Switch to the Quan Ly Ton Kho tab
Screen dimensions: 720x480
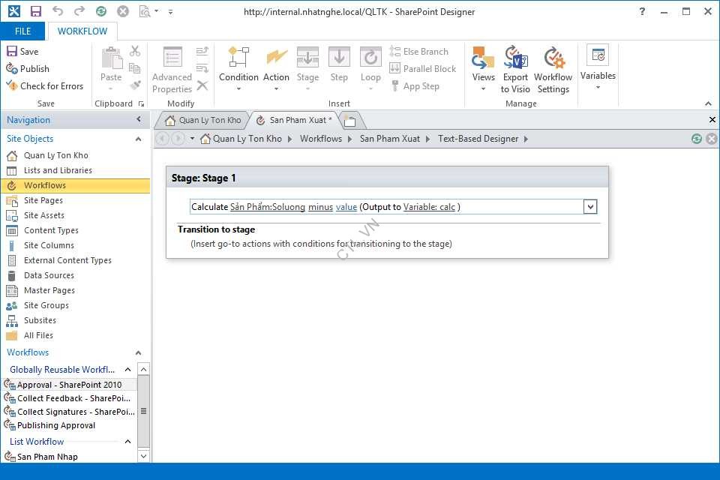pos(202,120)
